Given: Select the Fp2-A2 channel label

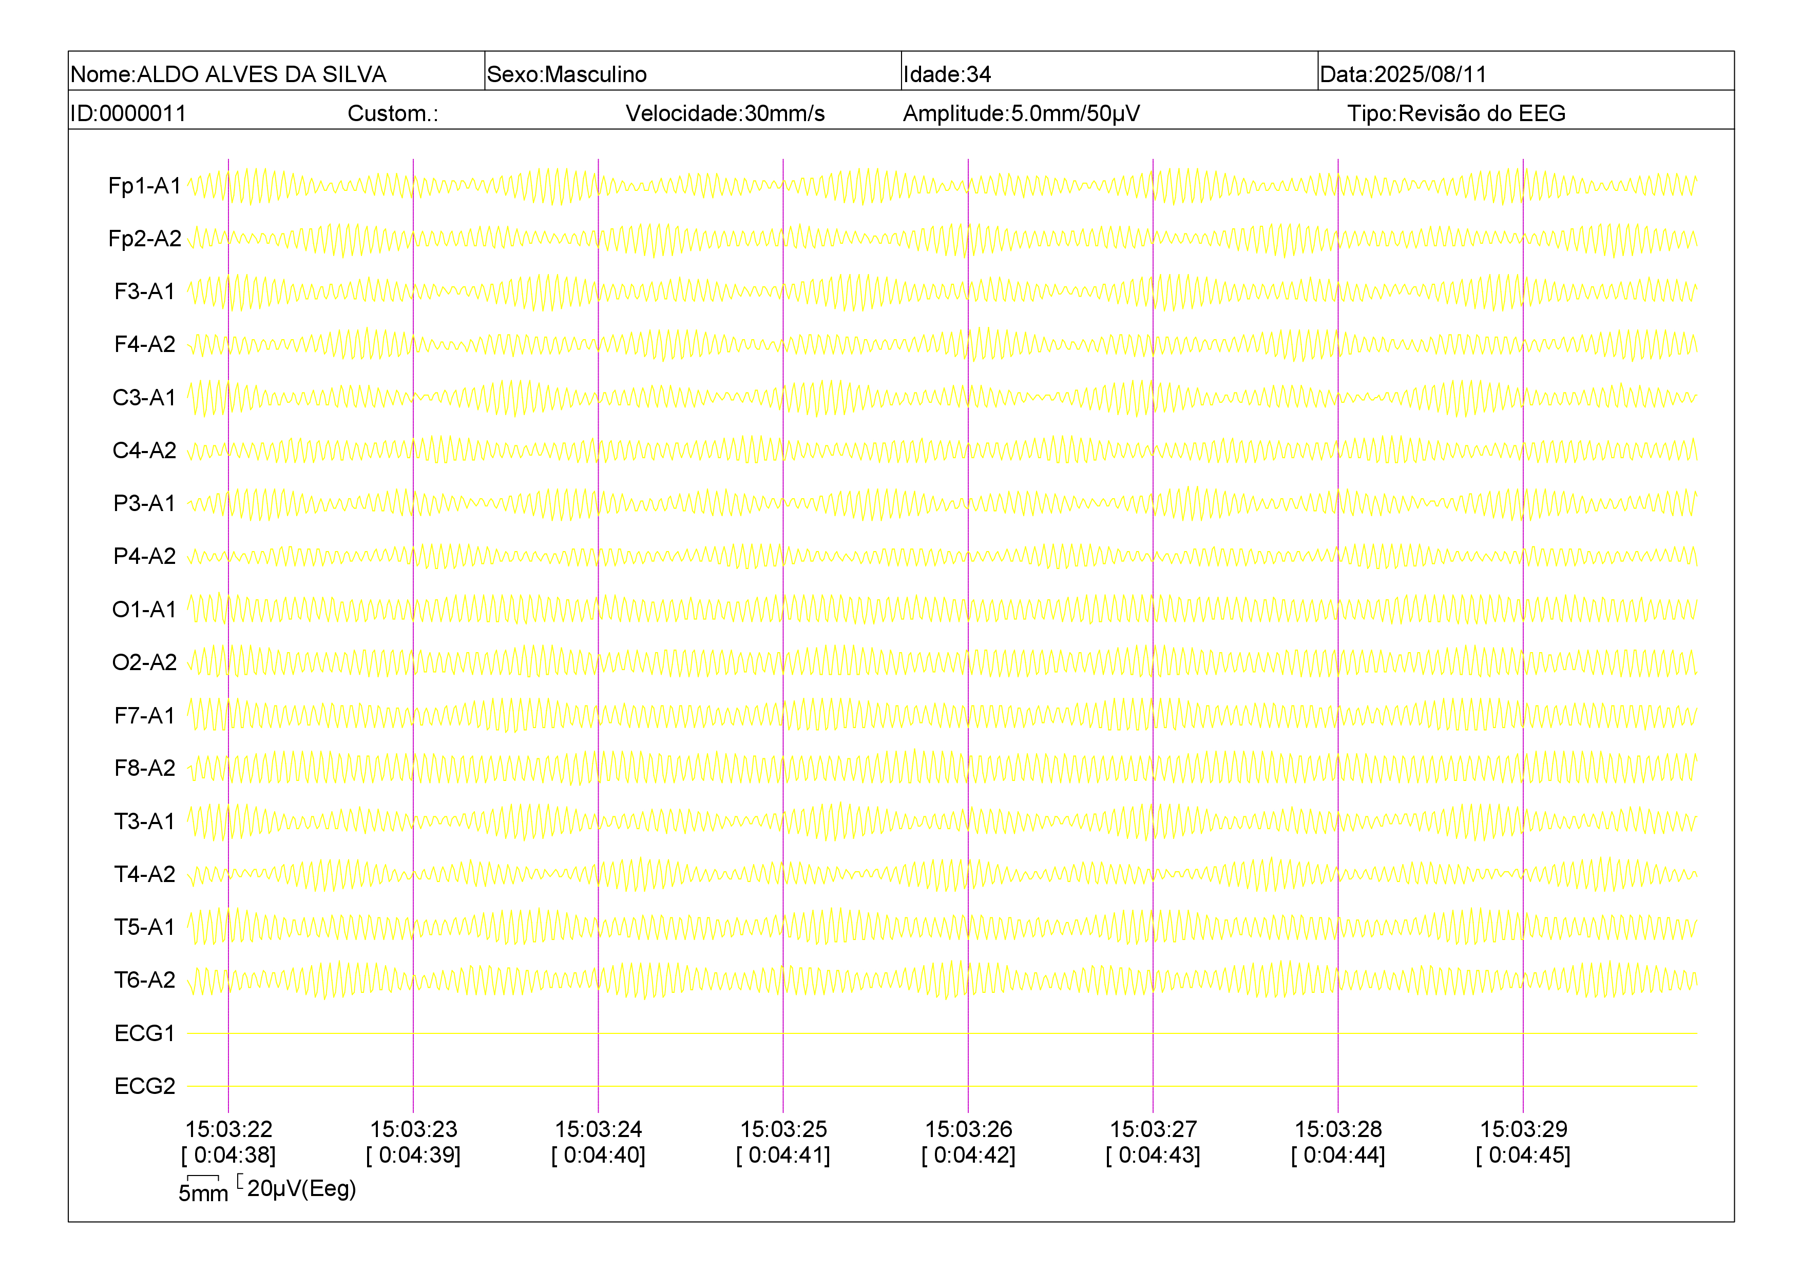Looking at the screenshot, I should click(145, 238).
